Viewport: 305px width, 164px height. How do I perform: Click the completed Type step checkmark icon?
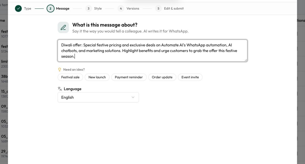click(18, 8)
